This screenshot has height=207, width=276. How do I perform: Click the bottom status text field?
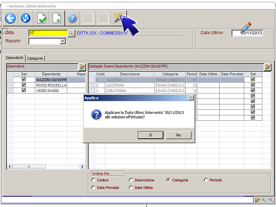[x=128, y=200]
